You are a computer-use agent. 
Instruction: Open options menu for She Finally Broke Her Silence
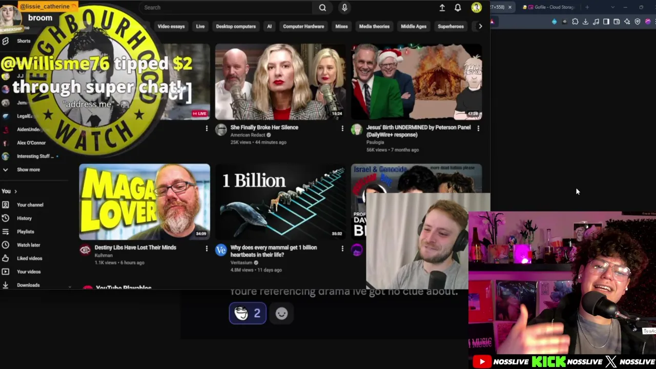click(342, 128)
